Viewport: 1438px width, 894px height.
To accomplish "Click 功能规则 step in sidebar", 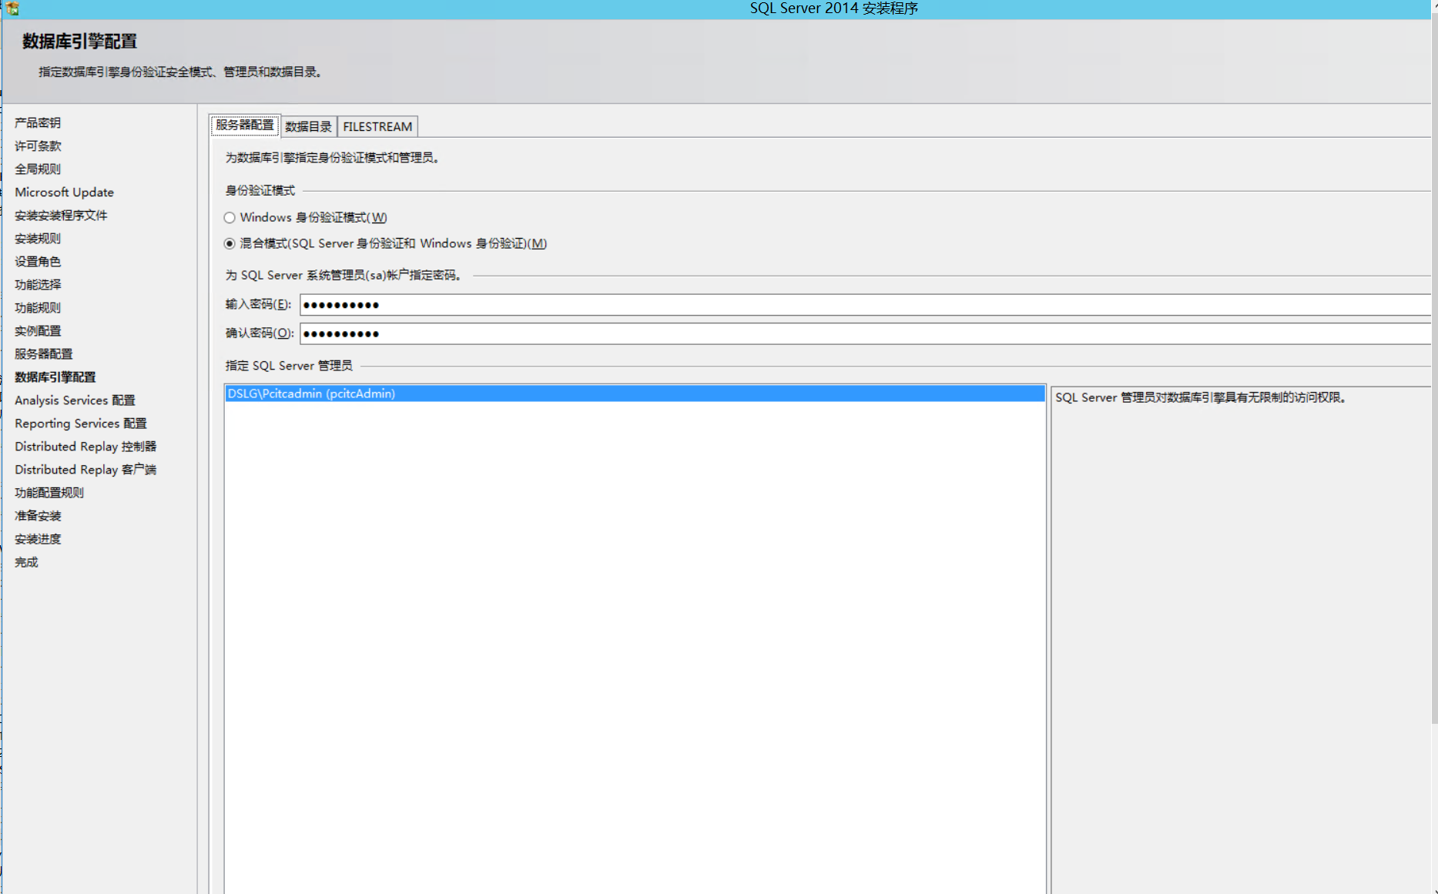I will point(38,307).
